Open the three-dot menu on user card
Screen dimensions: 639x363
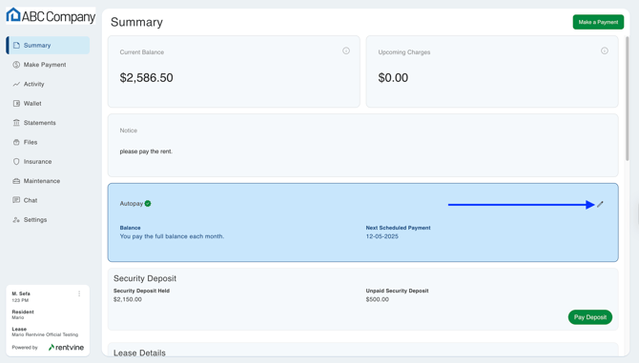tap(79, 293)
